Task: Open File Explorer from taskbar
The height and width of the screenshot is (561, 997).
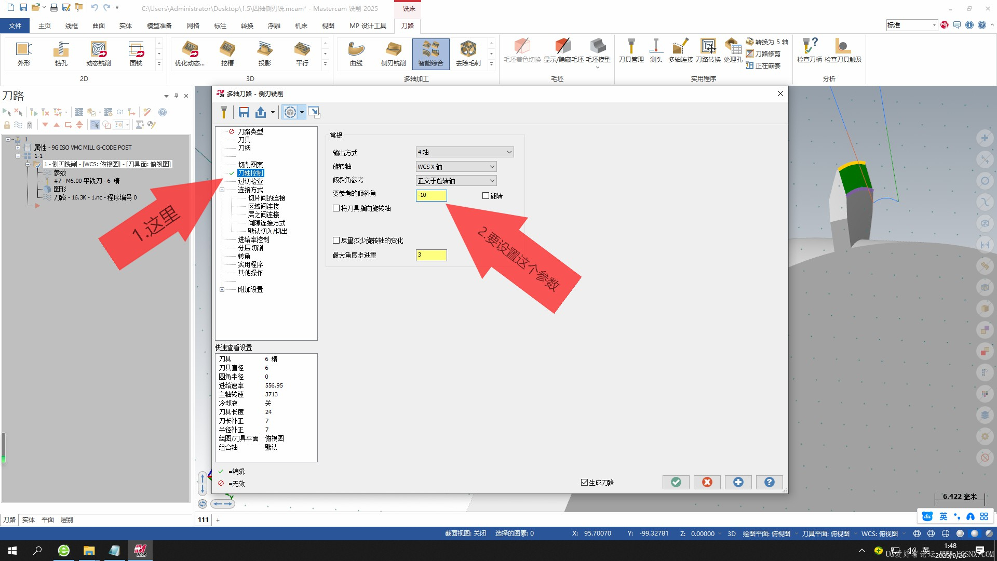Action: point(89,551)
